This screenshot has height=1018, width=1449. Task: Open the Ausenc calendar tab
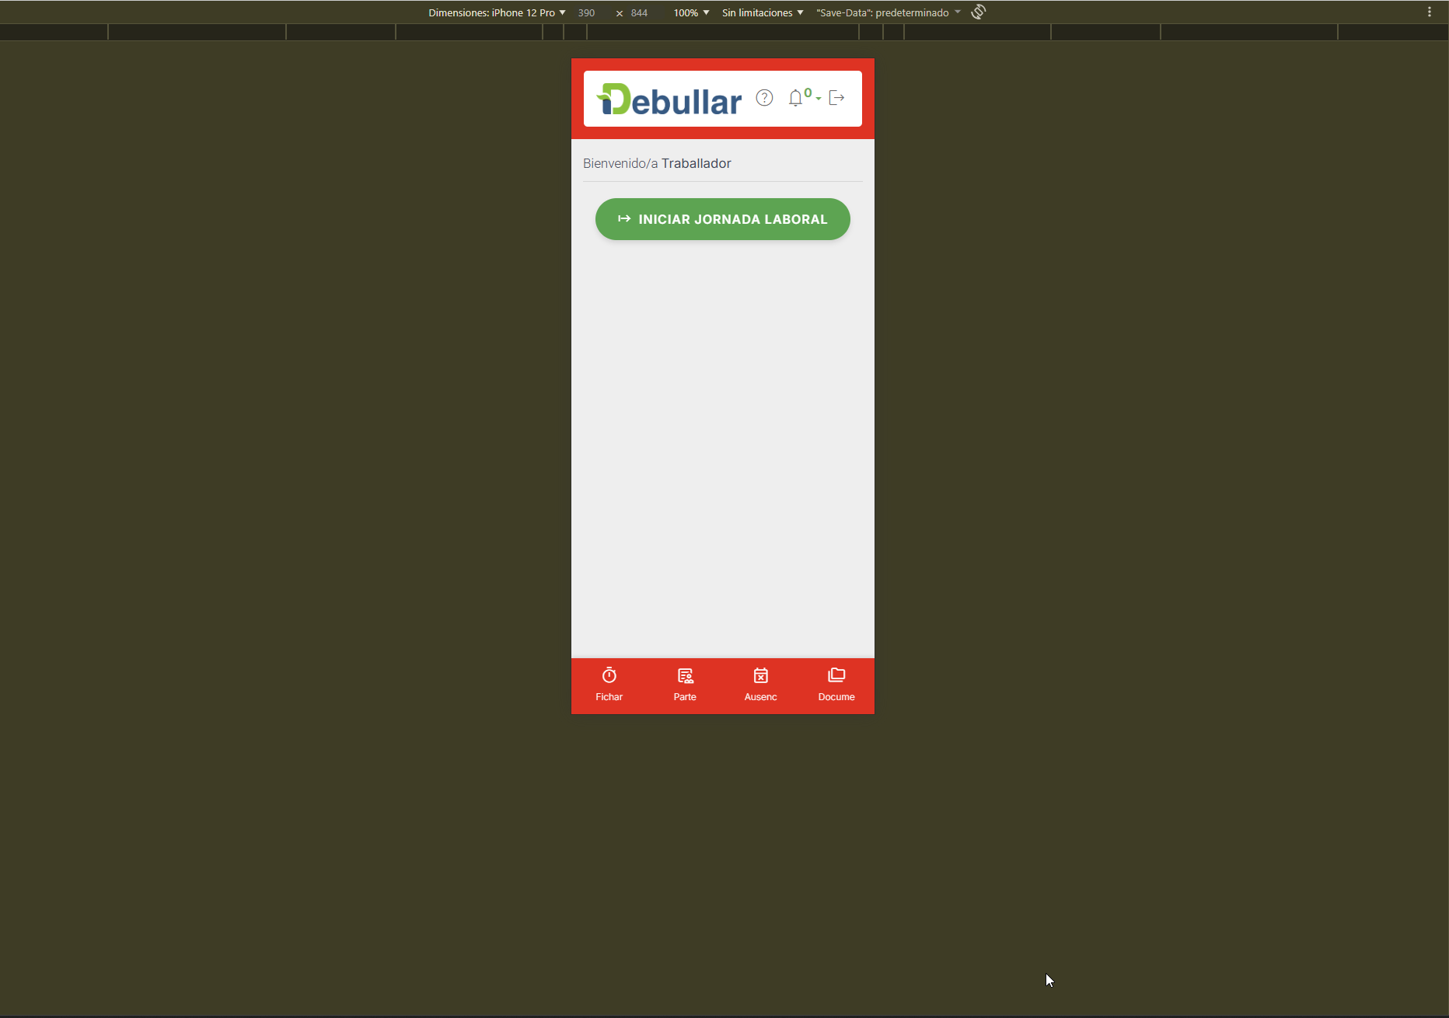tap(760, 685)
